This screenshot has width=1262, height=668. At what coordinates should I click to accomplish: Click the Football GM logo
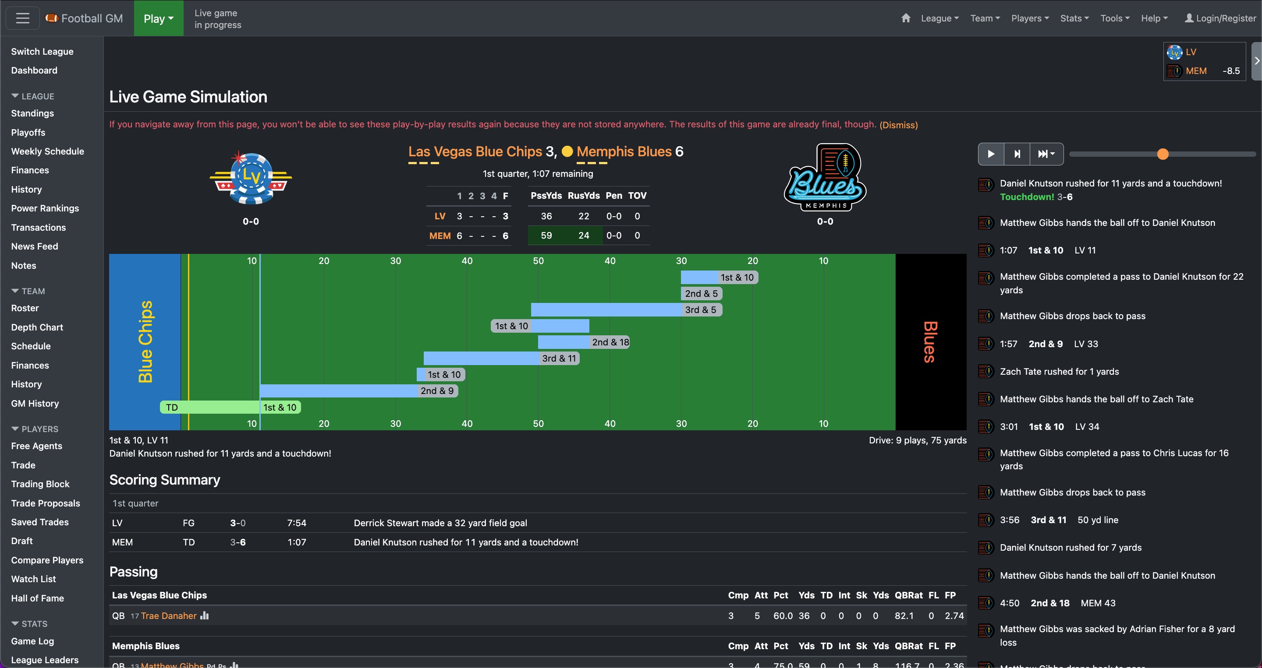85,18
